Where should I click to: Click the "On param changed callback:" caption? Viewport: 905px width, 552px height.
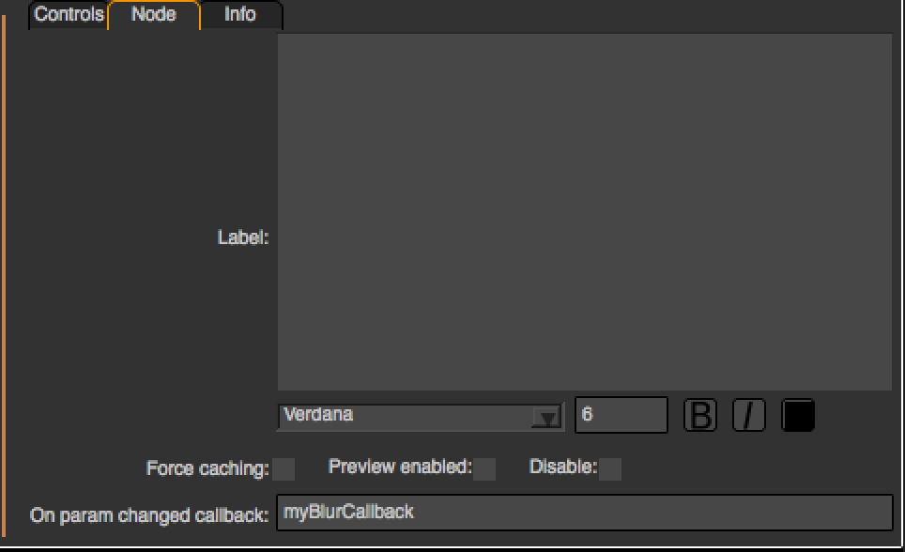[149, 515]
